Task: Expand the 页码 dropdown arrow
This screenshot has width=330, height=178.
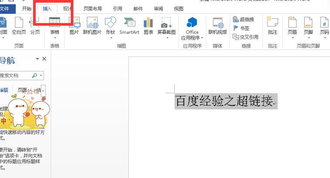Action: coord(325,38)
